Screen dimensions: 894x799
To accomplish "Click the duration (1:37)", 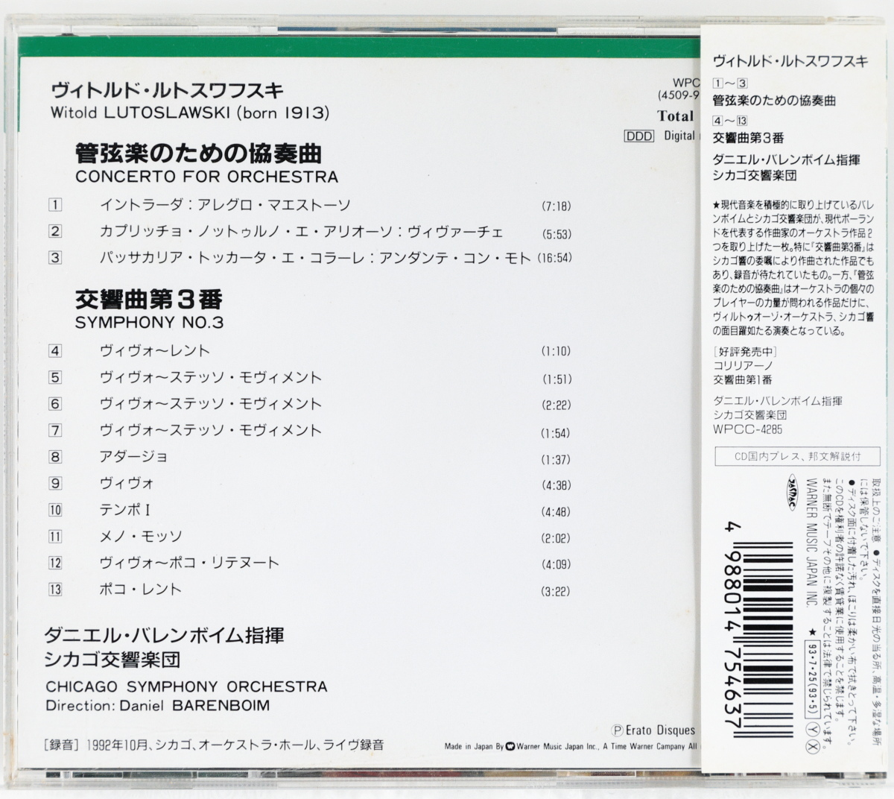I will pyautogui.click(x=557, y=460).
